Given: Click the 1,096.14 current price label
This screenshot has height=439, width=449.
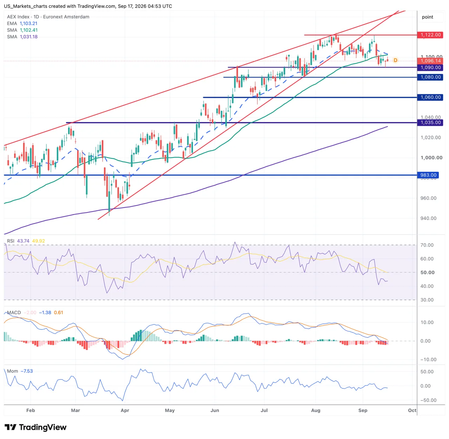Looking at the screenshot, I should [x=431, y=61].
